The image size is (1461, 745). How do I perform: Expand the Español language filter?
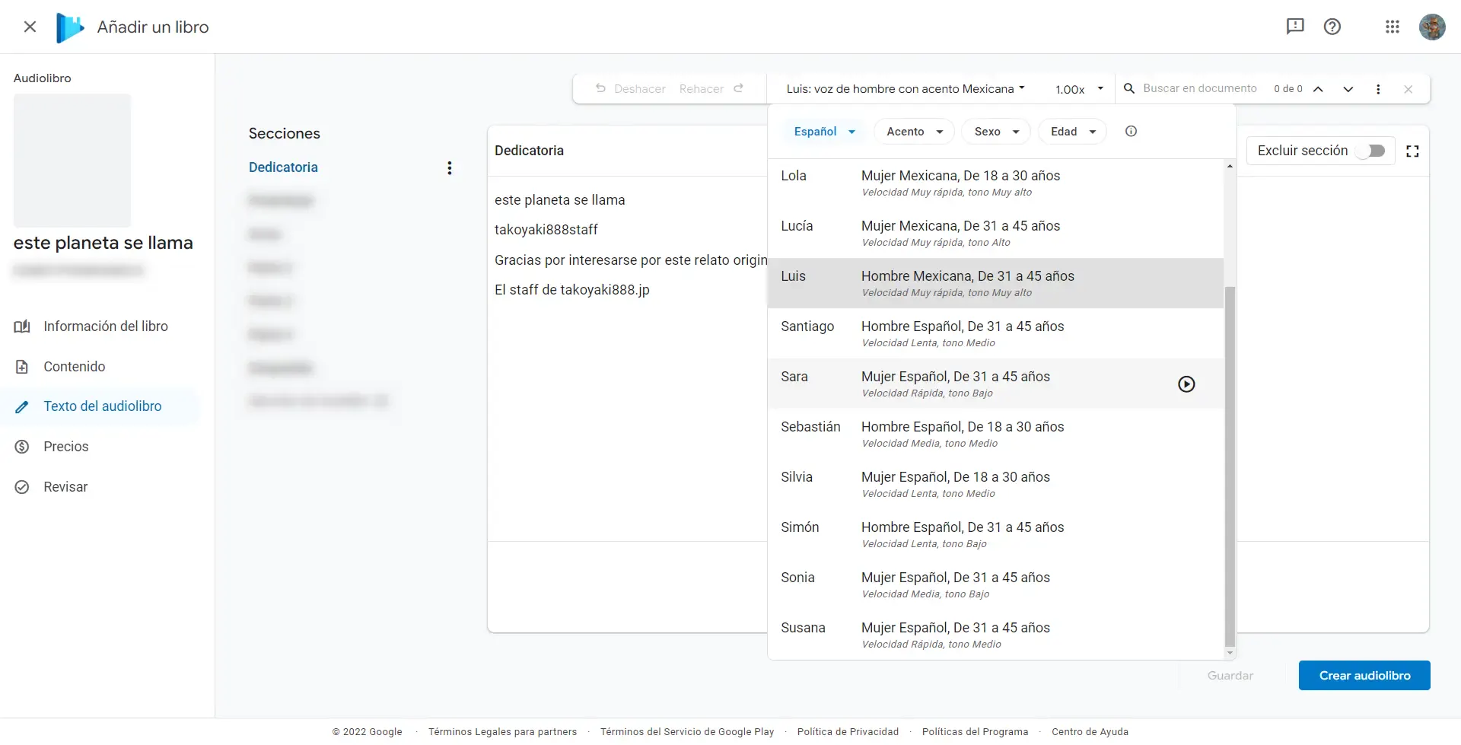pyautogui.click(x=824, y=132)
